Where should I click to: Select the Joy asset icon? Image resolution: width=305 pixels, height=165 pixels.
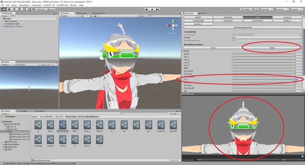[x=149, y=125]
